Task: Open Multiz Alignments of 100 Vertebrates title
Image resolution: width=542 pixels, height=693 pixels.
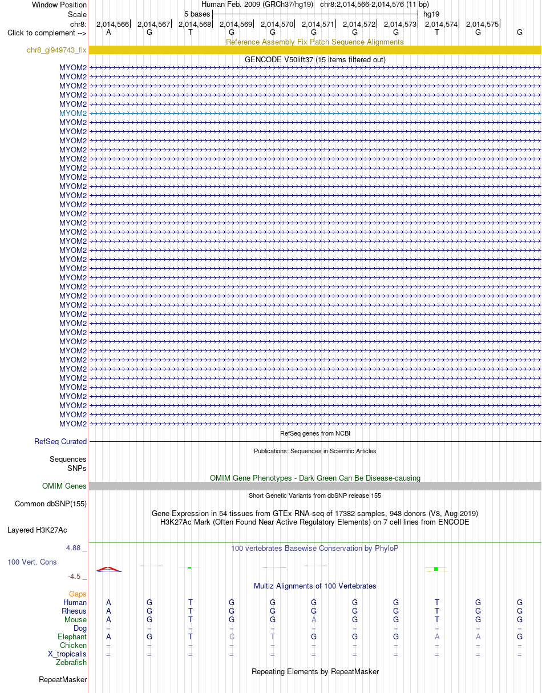Action: point(315,586)
